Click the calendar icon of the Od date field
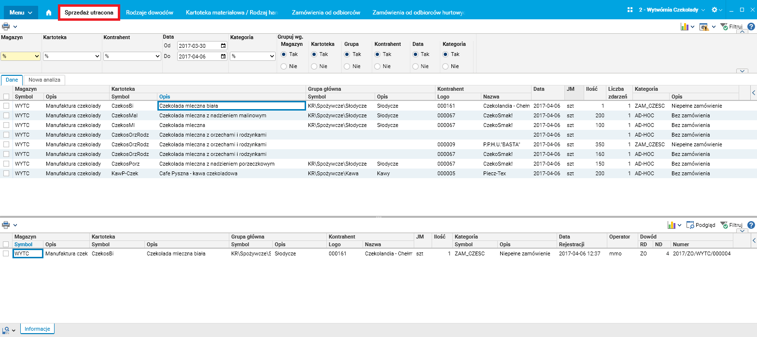 click(223, 46)
